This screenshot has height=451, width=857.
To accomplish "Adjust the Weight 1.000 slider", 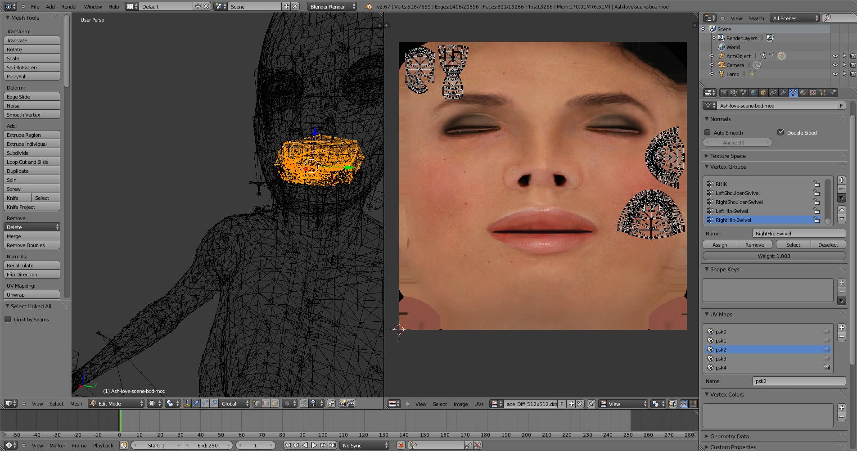I will pyautogui.click(x=774, y=256).
